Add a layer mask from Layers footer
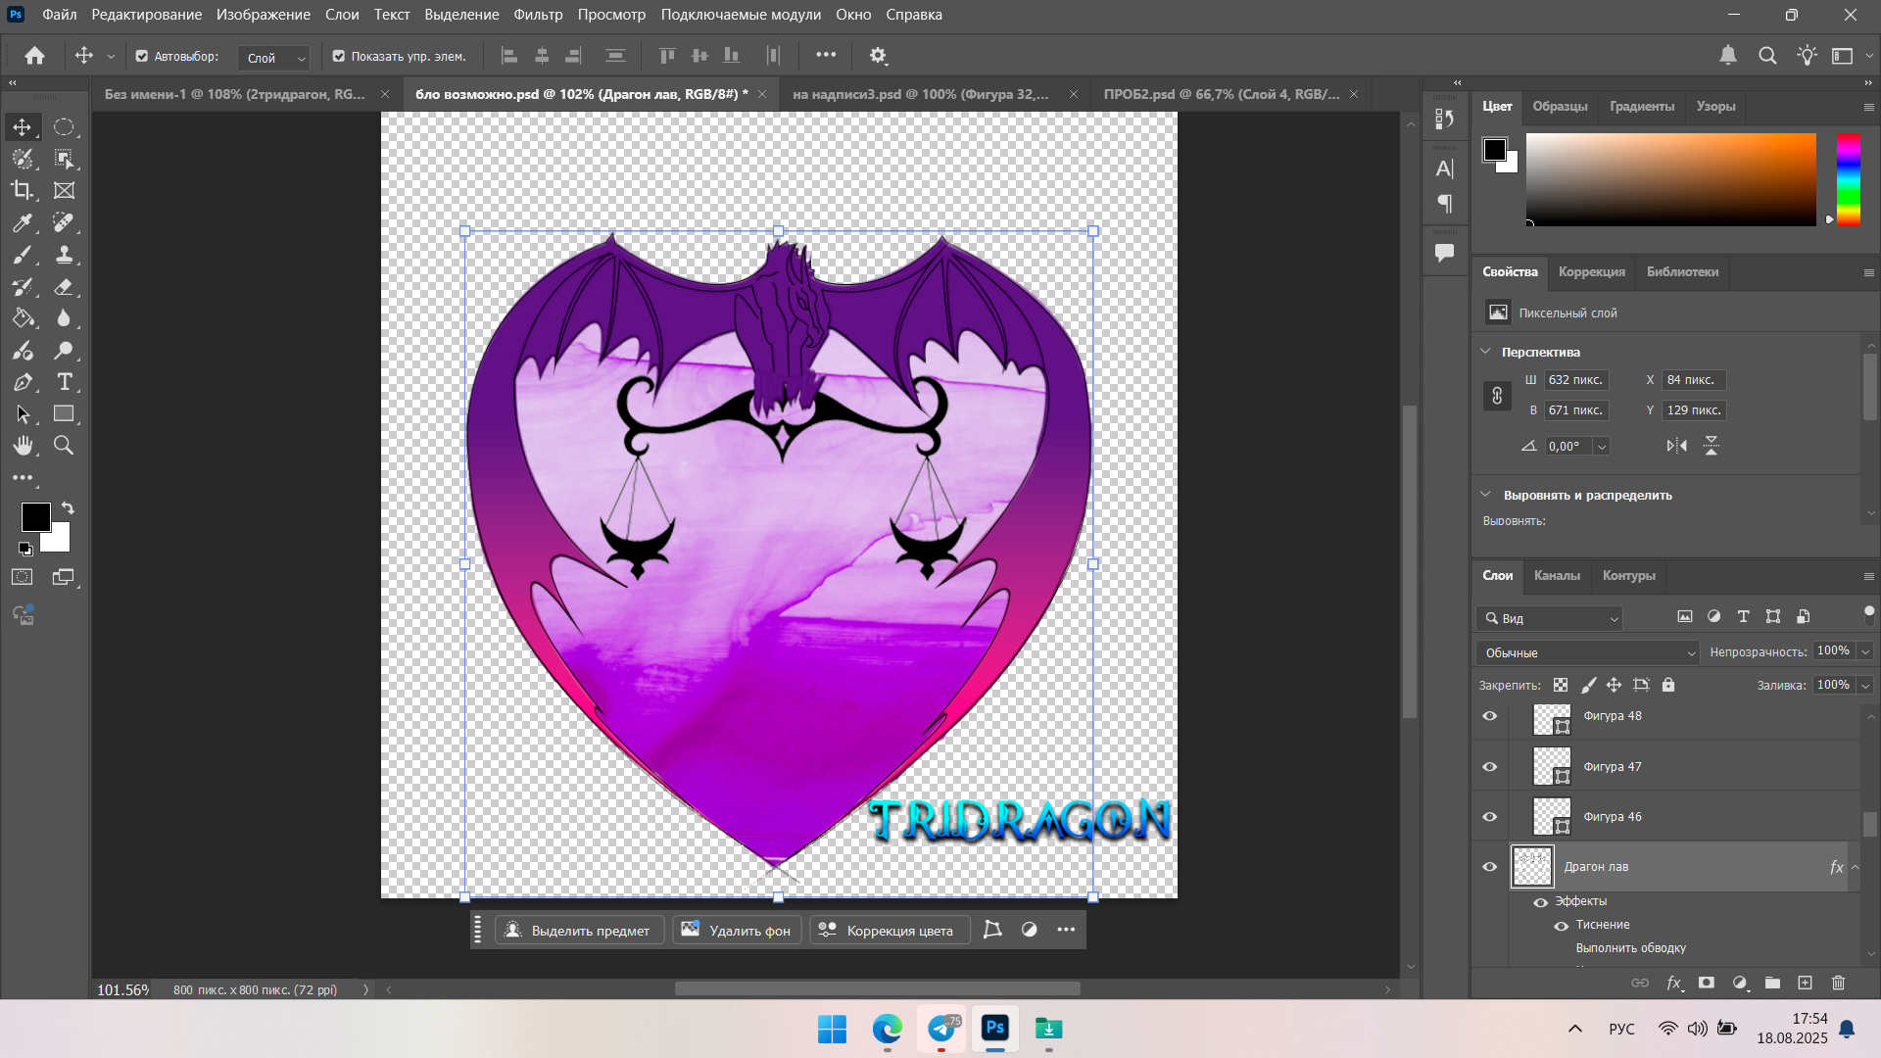The image size is (1881, 1058). pos(1707,983)
